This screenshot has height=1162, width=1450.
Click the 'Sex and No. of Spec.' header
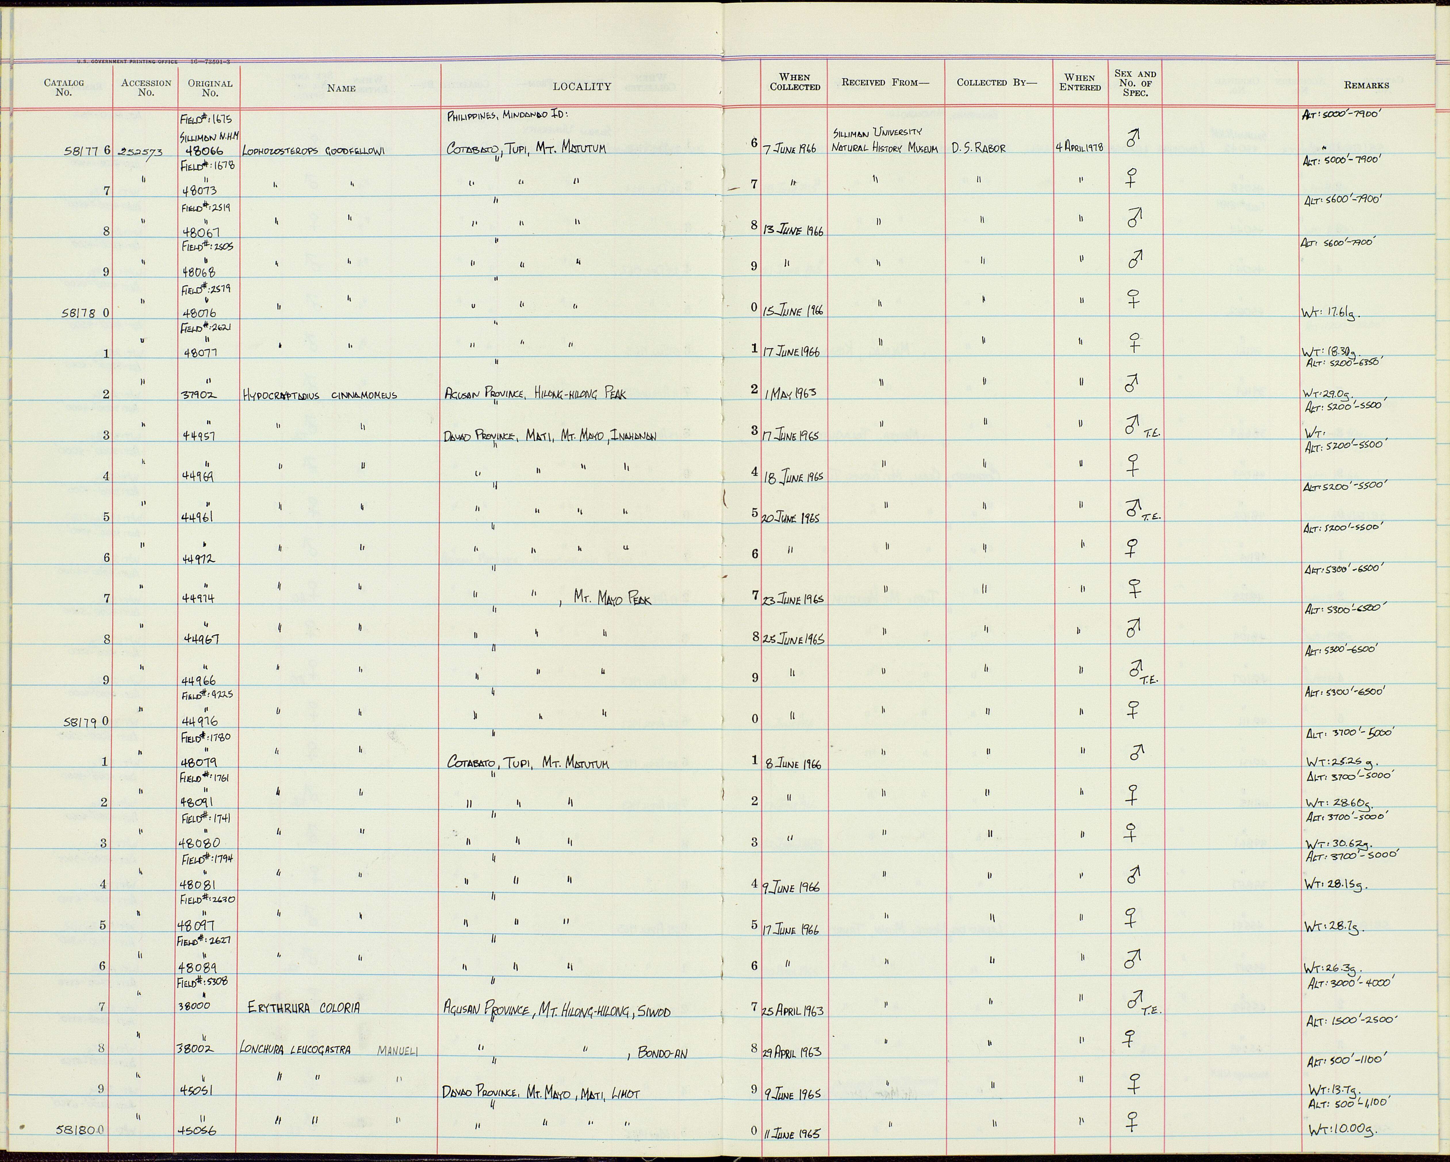[1135, 83]
